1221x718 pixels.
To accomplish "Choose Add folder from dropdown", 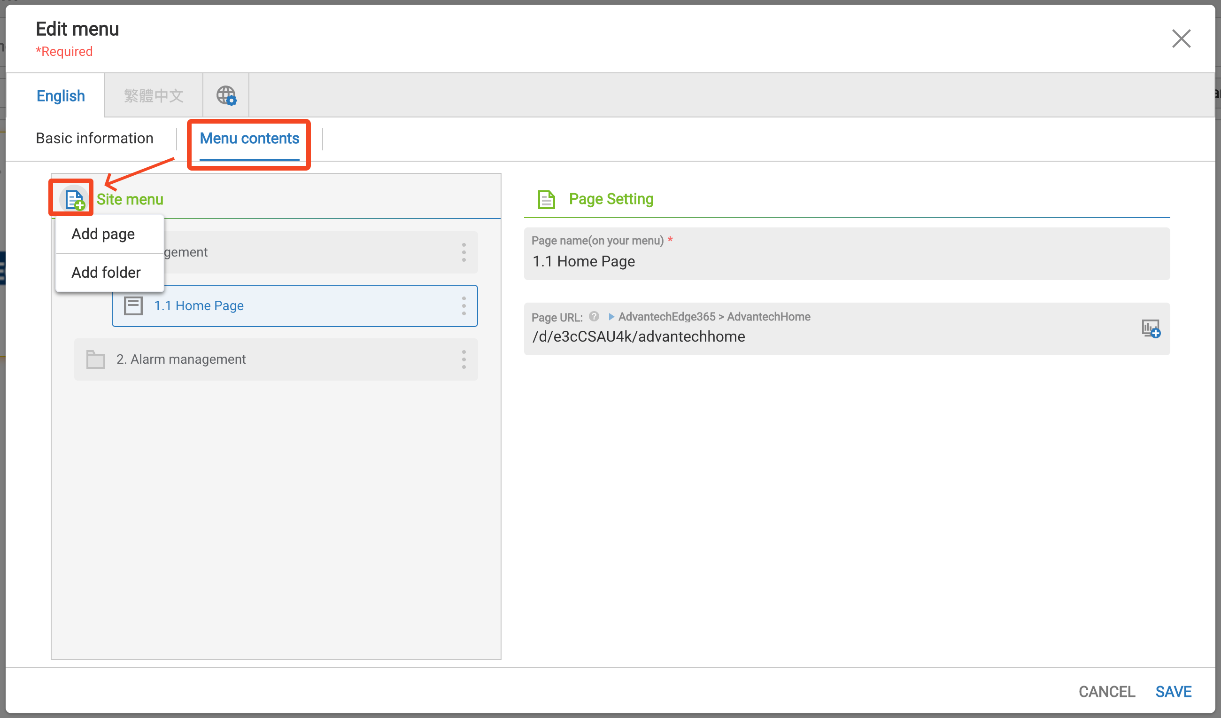I will [x=106, y=273].
